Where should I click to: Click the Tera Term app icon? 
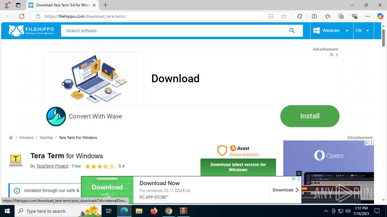click(x=16, y=160)
